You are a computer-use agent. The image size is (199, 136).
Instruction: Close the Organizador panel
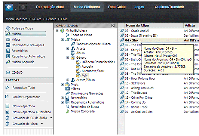[x=113, y=26]
